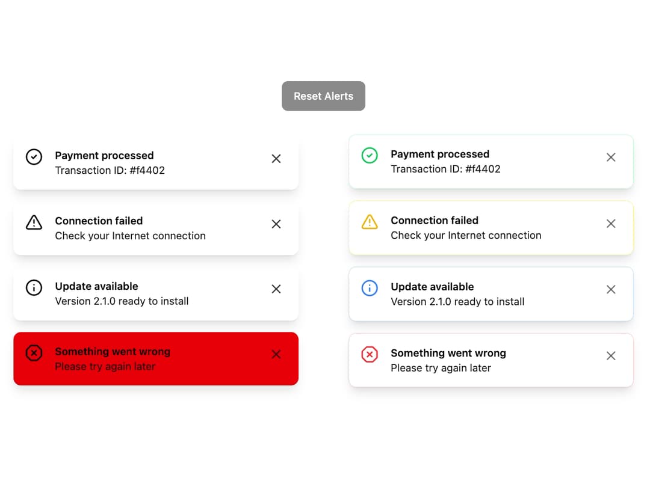Image resolution: width=650 pixels, height=487 pixels.
Task: Click the black checkmark circle success icon
Action: point(34,158)
